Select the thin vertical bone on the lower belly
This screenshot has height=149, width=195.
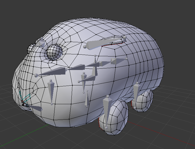[87, 99]
